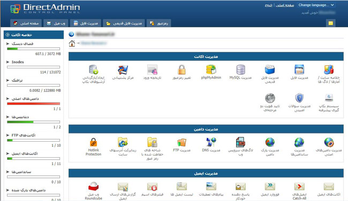Open email sending reports icon
The image size is (348, 201).
123,187
